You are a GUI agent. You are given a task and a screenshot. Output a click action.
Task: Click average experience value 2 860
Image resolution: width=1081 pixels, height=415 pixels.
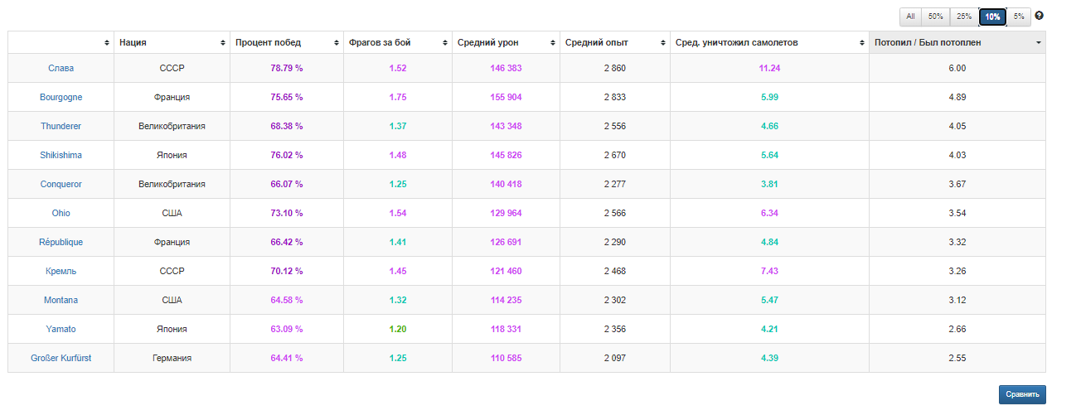coord(615,68)
